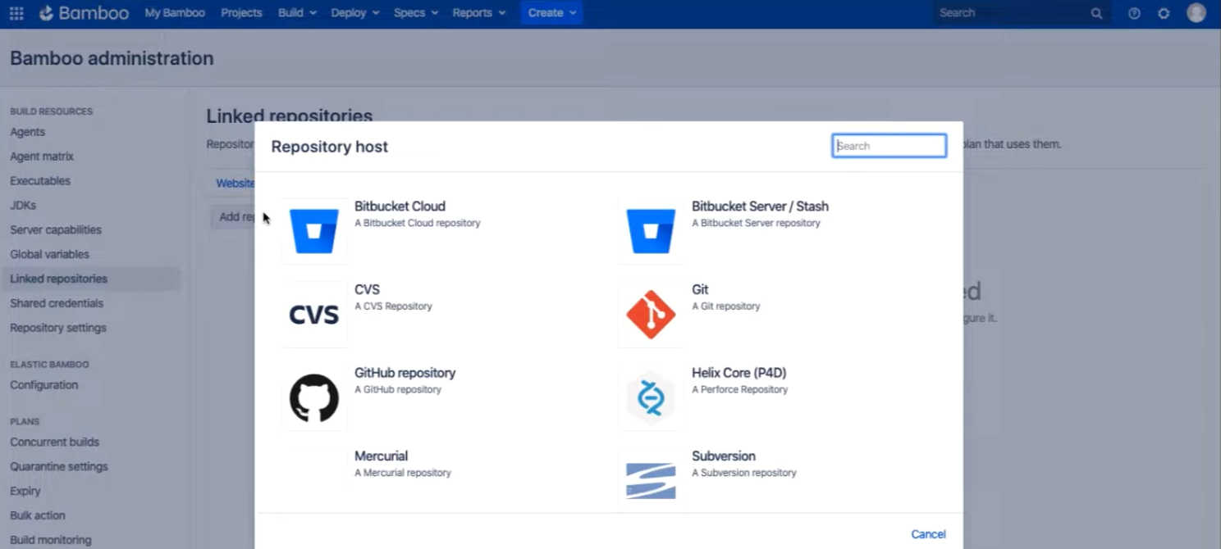Viewport: 1221px width, 549px height.
Task: Open the Shared credentials page
Action: (x=57, y=302)
